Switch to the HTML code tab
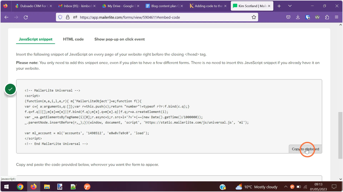343x192 pixels. point(73,39)
